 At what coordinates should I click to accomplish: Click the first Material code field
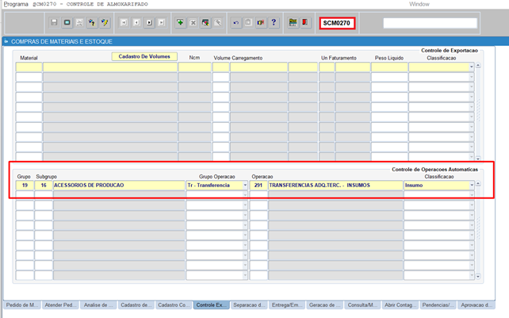click(29, 67)
